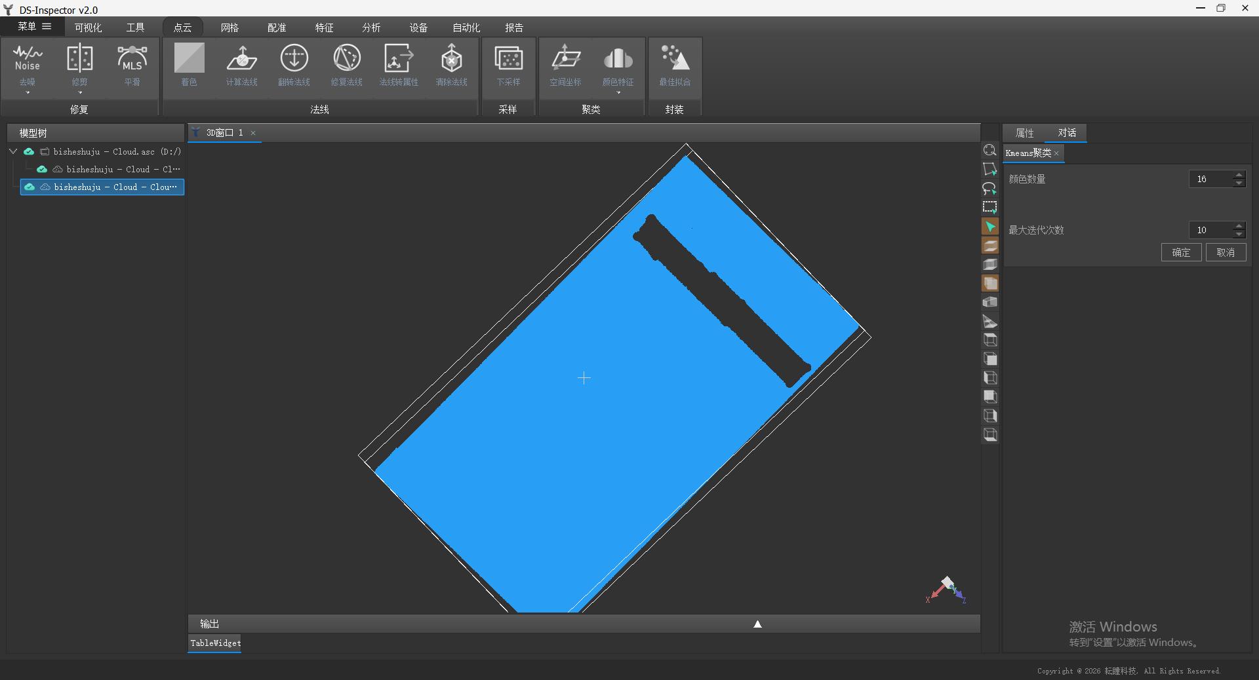
Task: Switch to the 自动化 ribbon tab
Action: [x=466, y=28]
